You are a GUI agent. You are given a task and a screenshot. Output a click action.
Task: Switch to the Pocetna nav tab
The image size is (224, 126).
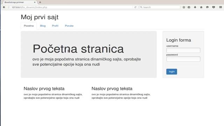(x=29, y=26)
